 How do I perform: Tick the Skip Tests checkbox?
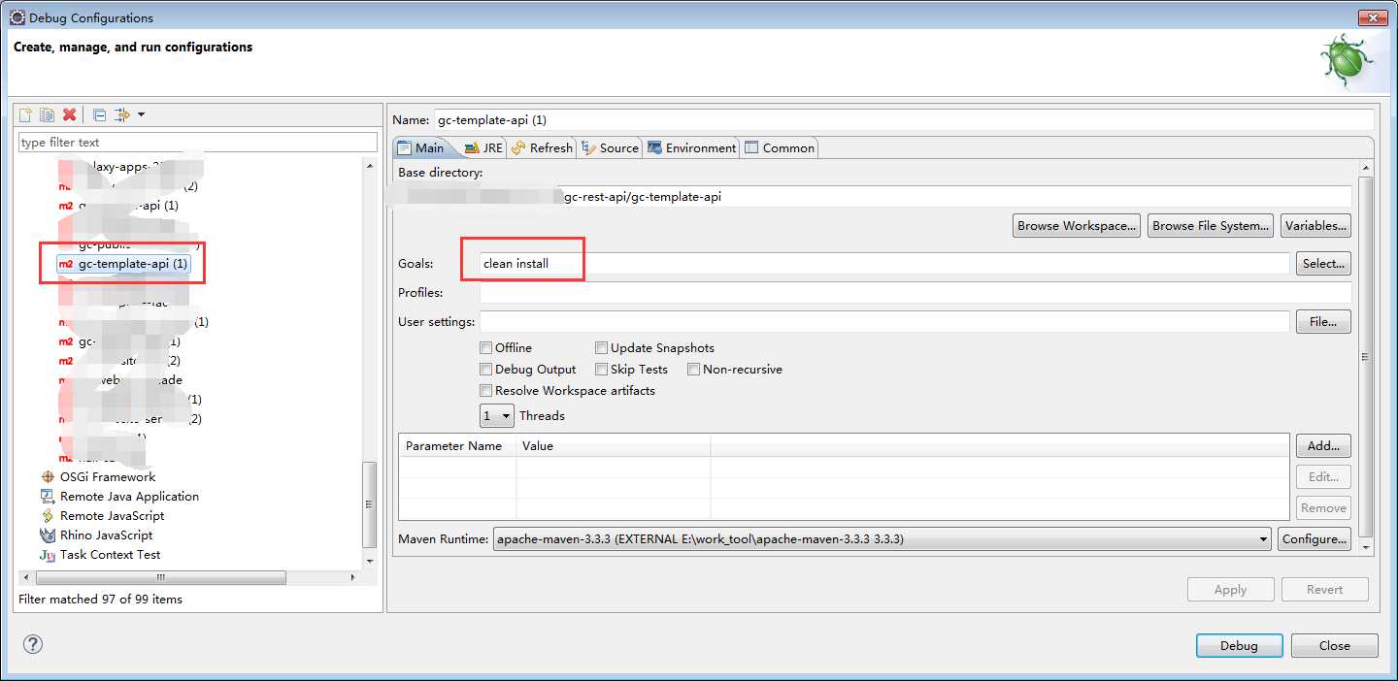pyautogui.click(x=602, y=369)
